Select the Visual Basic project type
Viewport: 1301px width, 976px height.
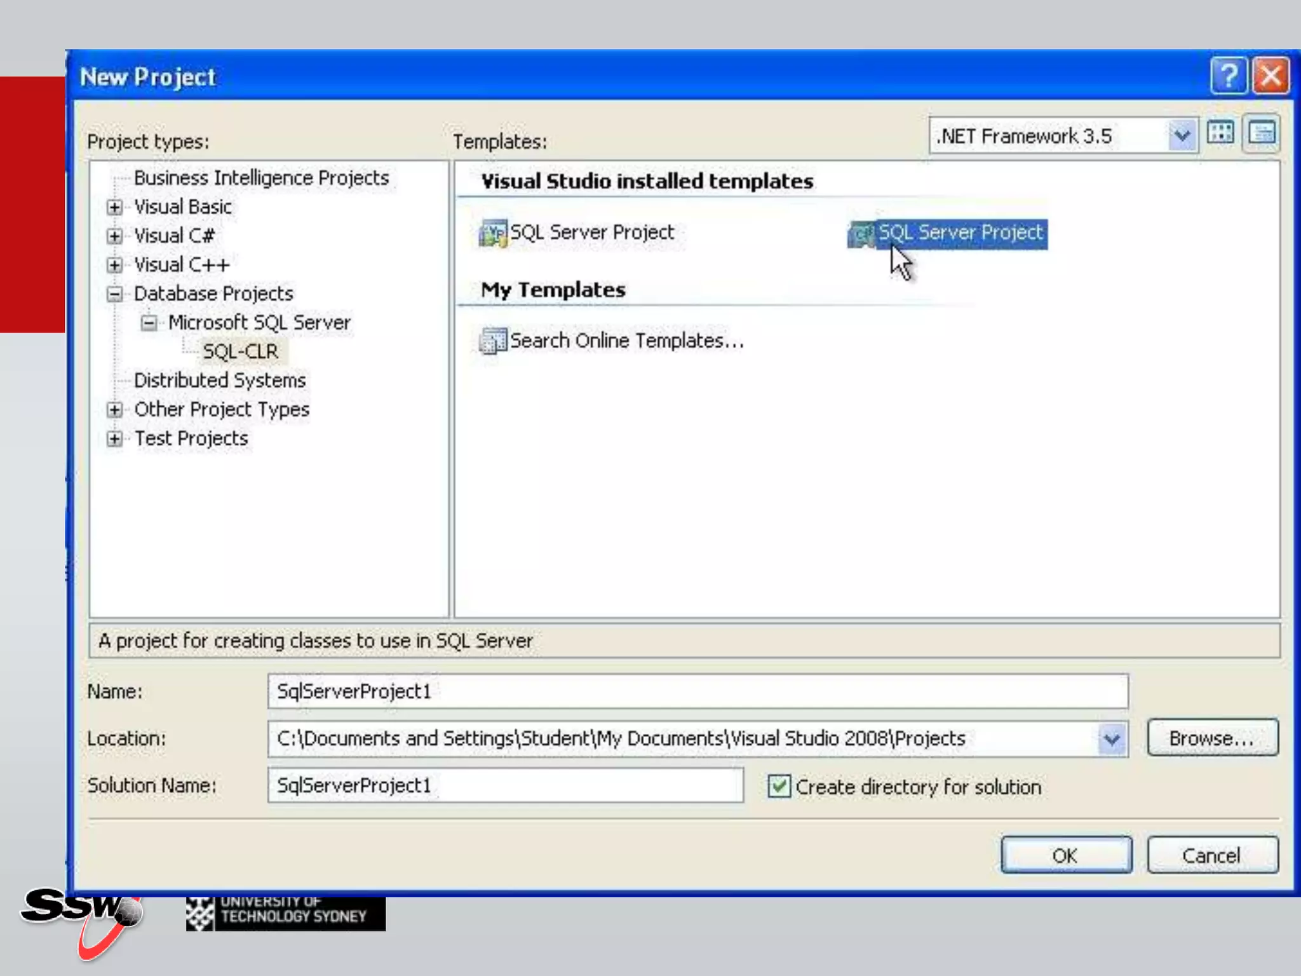(x=183, y=207)
